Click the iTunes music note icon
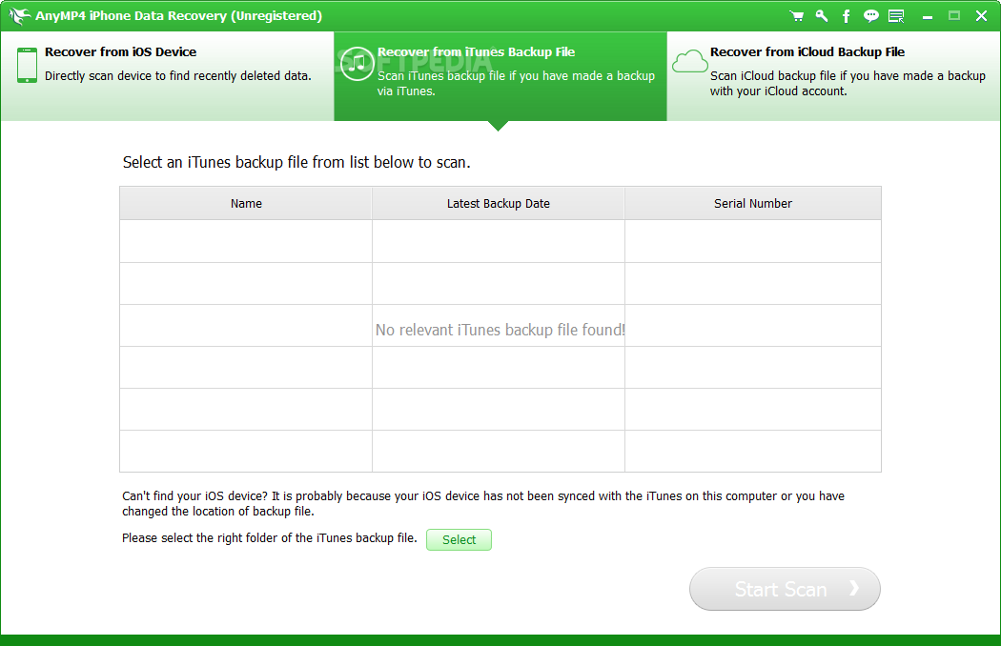This screenshot has height=646, width=1001. (x=357, y=64)
